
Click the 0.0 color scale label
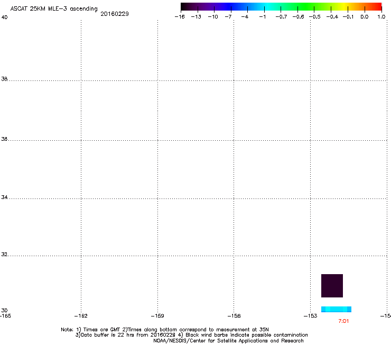[365, 17]
